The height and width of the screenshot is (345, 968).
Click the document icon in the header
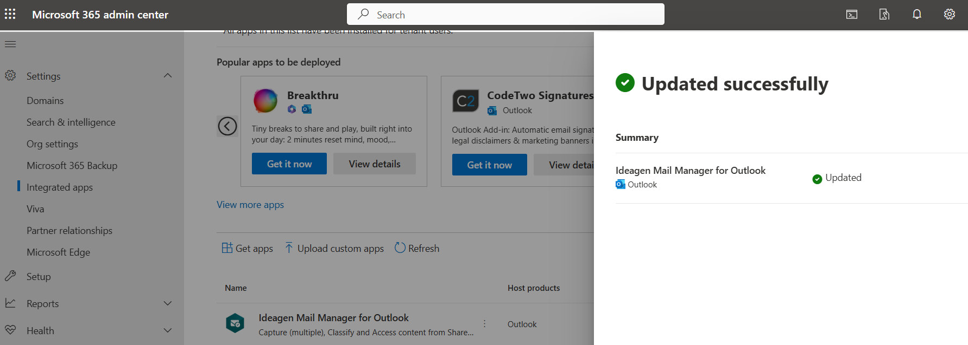pyautogui.click(x=884, y=15)
